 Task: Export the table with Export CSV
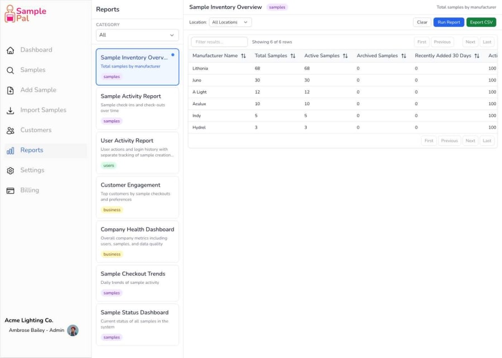(481, 22)
